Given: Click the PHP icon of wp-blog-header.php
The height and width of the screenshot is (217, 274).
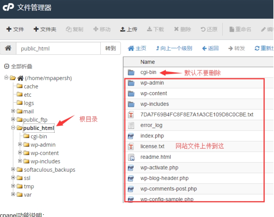Looking at the screenshot, I should (x=131, y=178).
